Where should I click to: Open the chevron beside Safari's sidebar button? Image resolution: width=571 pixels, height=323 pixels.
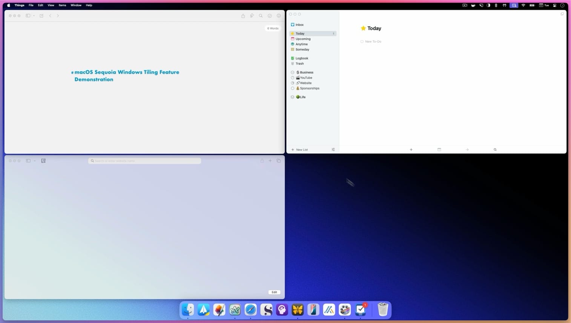(x=34, y=161)
